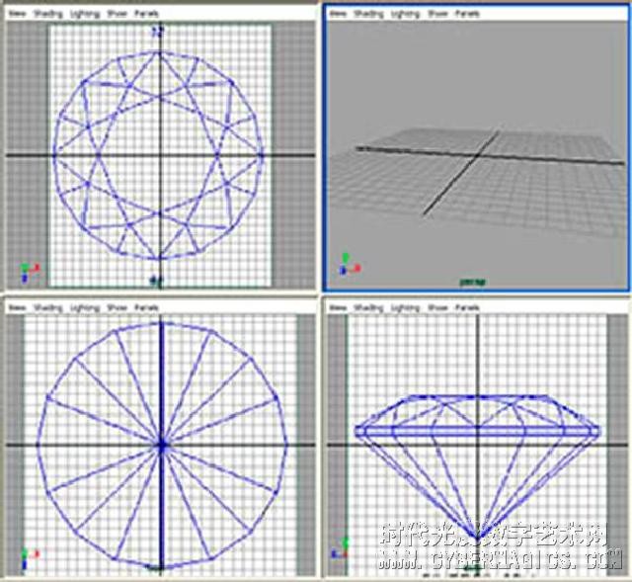This screenshot has height=582, width=632.
Task: Open Shading menu in diamond crown top-view panel
Action: [48, 14]
